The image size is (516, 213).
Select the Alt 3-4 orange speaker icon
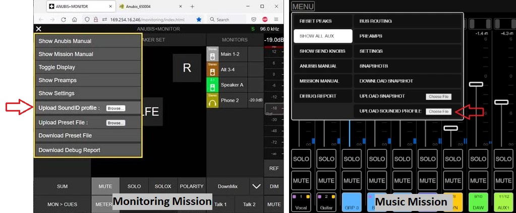click(x=212, y=69)
